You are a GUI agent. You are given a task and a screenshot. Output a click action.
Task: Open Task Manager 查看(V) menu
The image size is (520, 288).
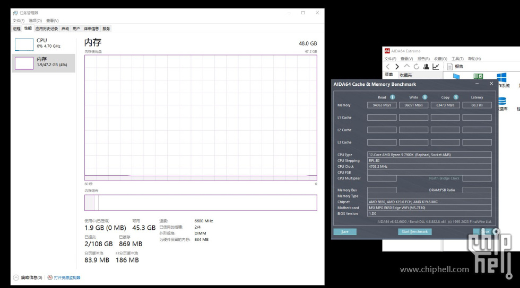point(53,21)
